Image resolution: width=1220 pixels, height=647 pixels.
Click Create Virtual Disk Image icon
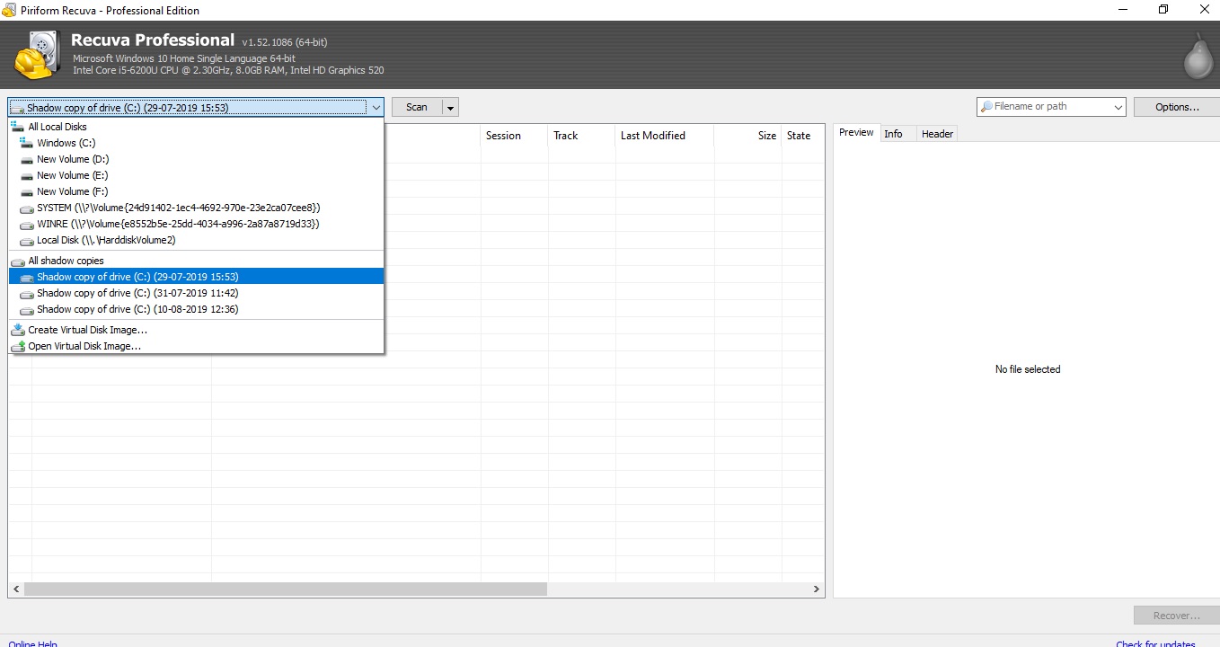point(17,330)
